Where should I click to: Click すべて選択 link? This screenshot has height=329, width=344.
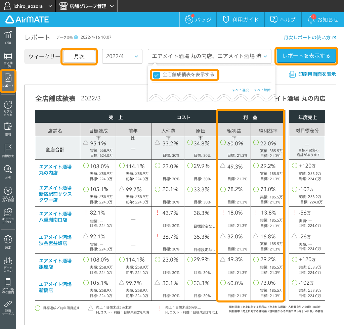click(x=241, y=90)
